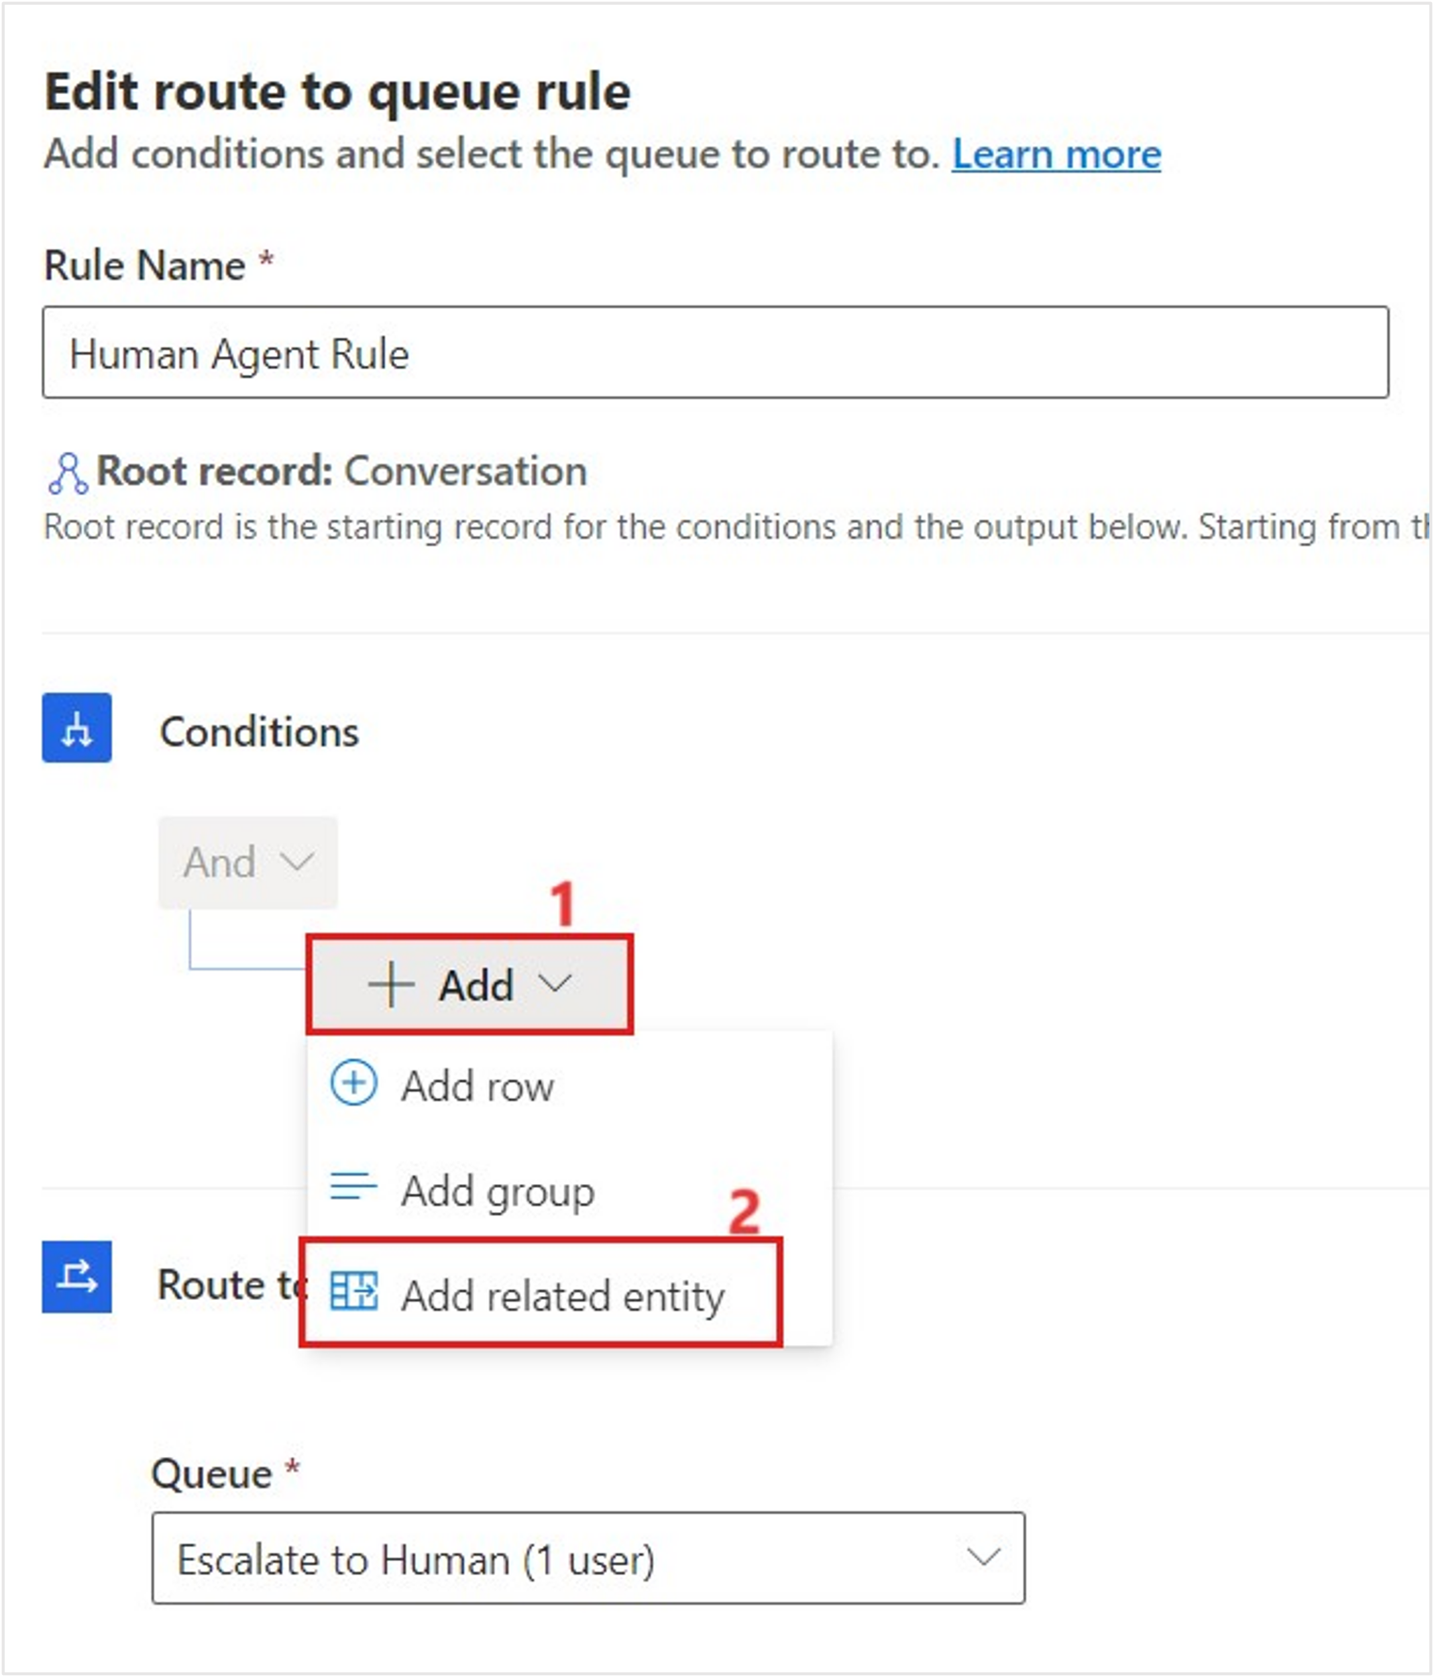Click the Edit route to queue rule heading

click(337, 91)
